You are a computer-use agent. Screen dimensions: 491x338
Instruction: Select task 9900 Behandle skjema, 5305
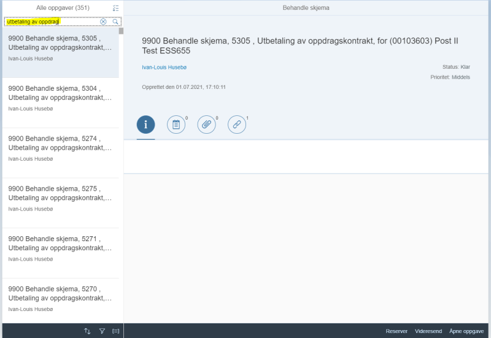point(61,53)
